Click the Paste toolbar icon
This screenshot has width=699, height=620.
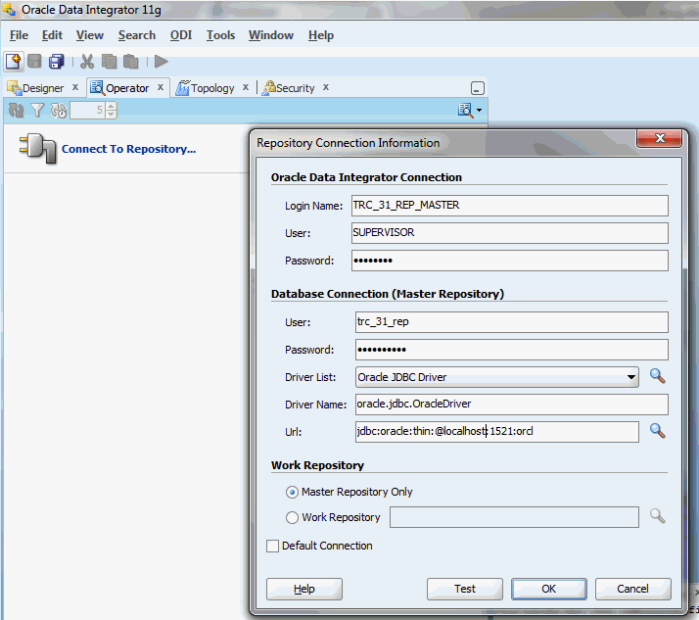(x=130, y=61)
